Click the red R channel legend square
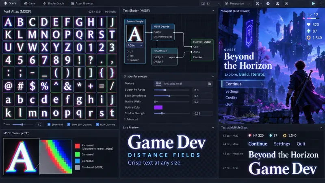The height and width of the screenshot is (183, 325). (77, 146)
